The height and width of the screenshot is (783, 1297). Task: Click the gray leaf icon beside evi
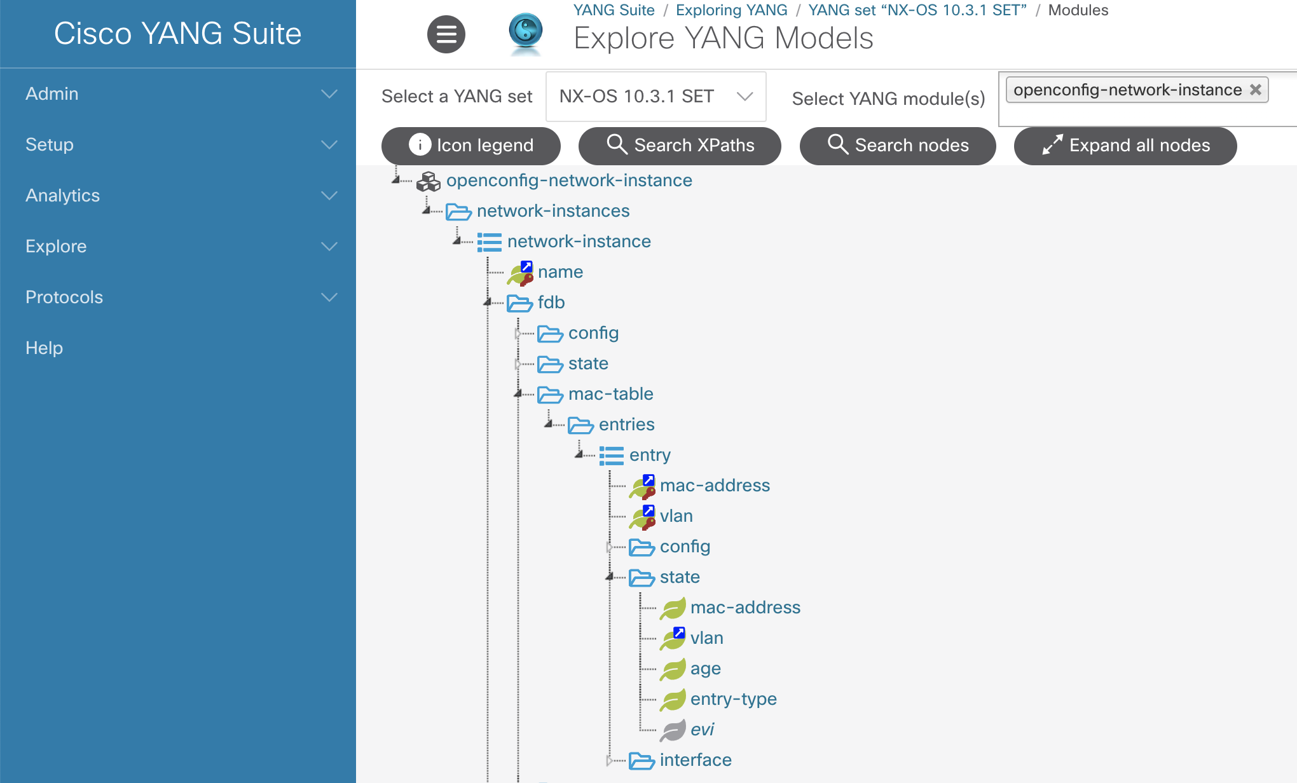pos(673,730)
